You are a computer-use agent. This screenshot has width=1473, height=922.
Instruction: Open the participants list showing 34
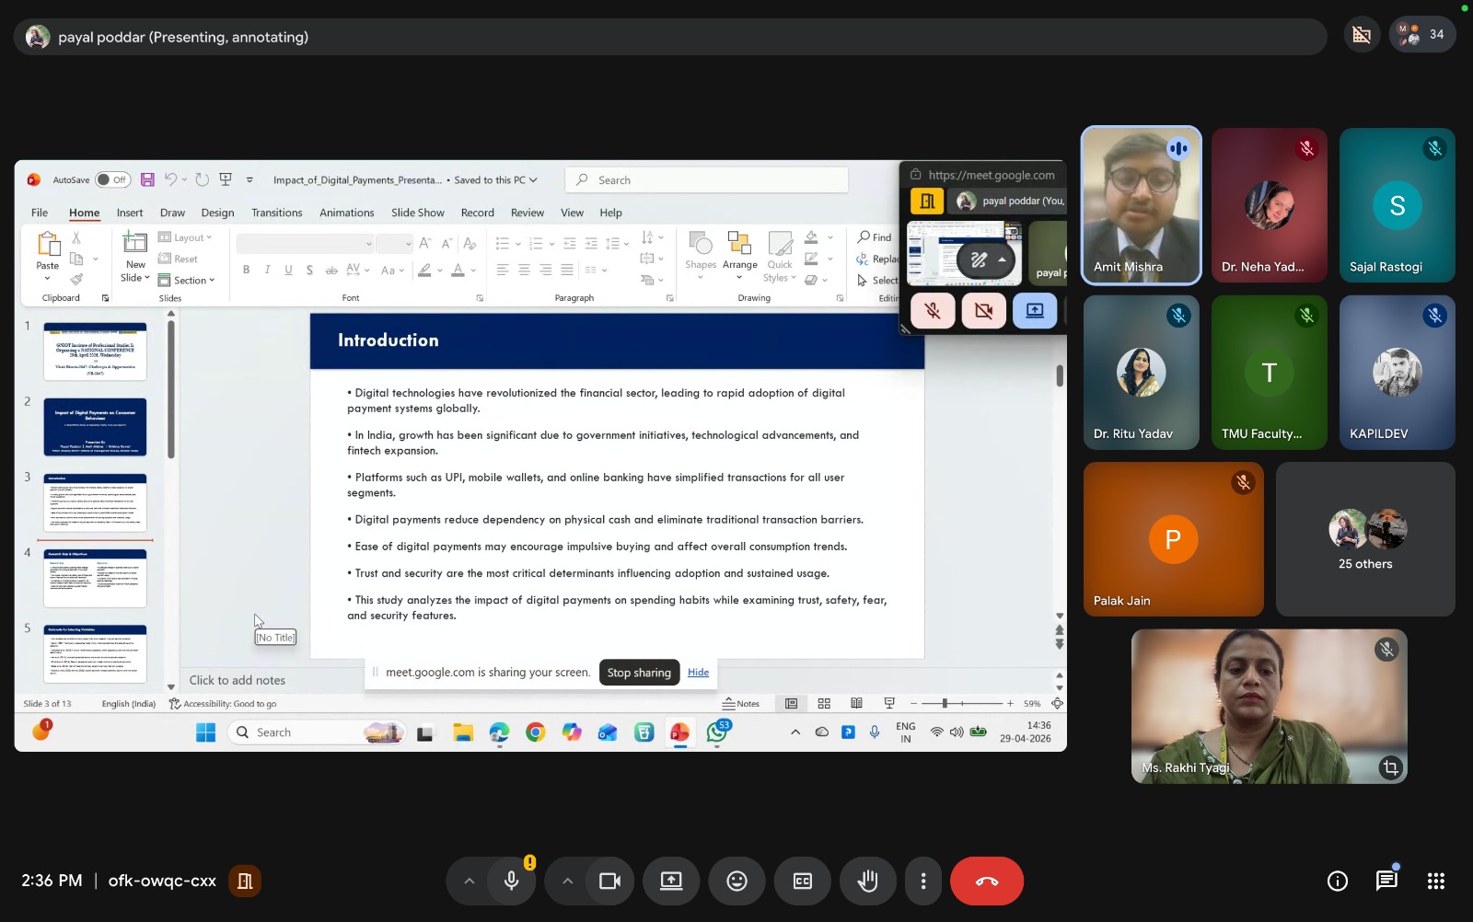[1422, 35]
